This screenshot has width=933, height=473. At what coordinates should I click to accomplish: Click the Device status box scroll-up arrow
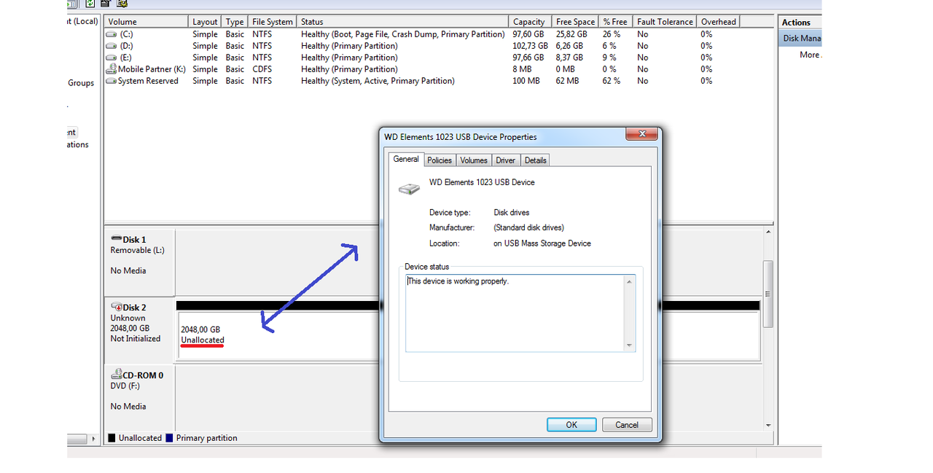(x=629, y=281)
